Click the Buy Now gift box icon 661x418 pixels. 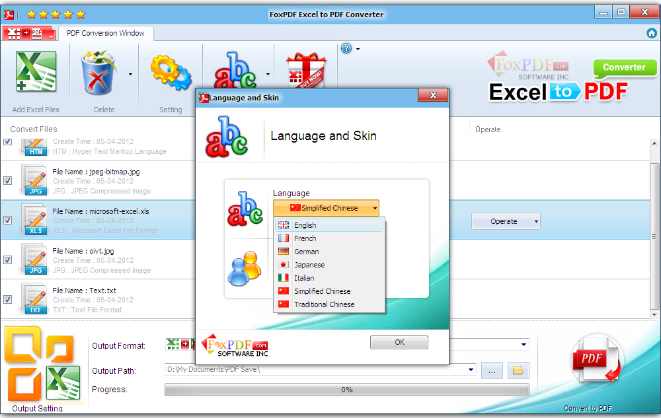tap(307, 70)
